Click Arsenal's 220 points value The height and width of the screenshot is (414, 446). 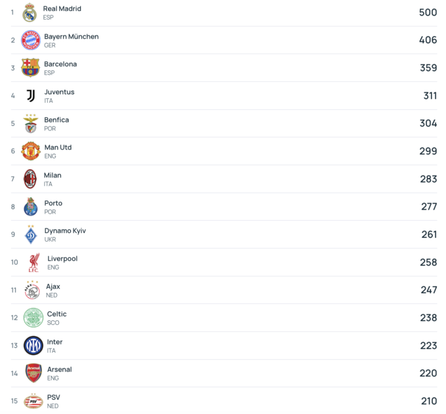pos(428,373)
